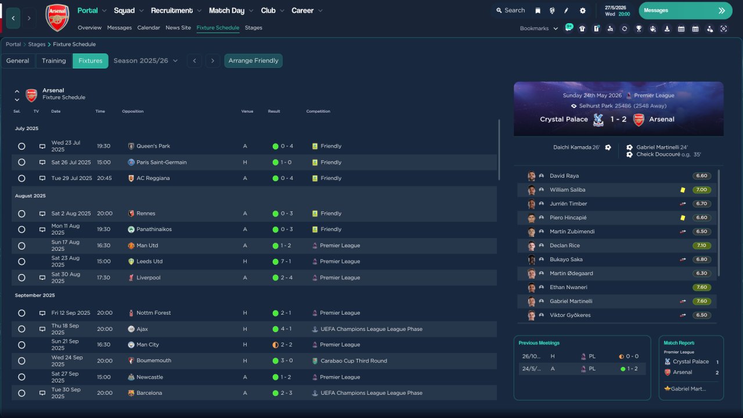Click the tactics board icon in bookmarks bar

pyautogui.click(x=596, y=28)
